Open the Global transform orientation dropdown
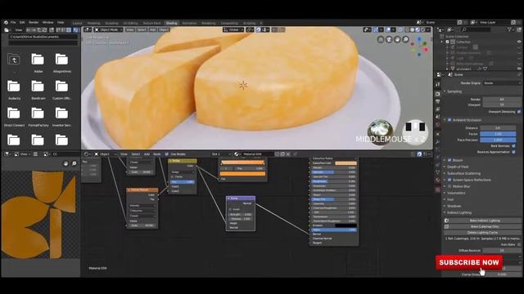 pyautogui.click(x=233, y=29)
